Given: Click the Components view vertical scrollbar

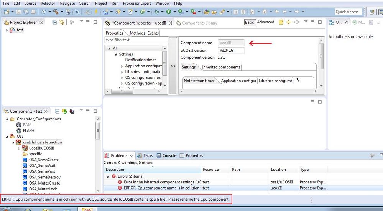Looking at the screenshot, I should 98,154.
